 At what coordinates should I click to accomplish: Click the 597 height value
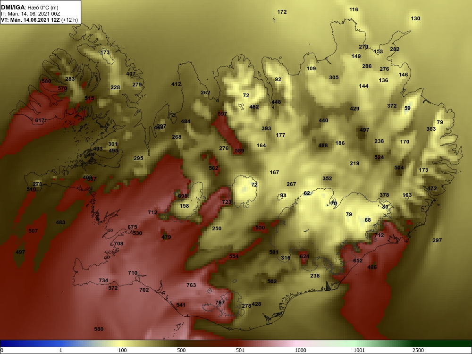222,114
